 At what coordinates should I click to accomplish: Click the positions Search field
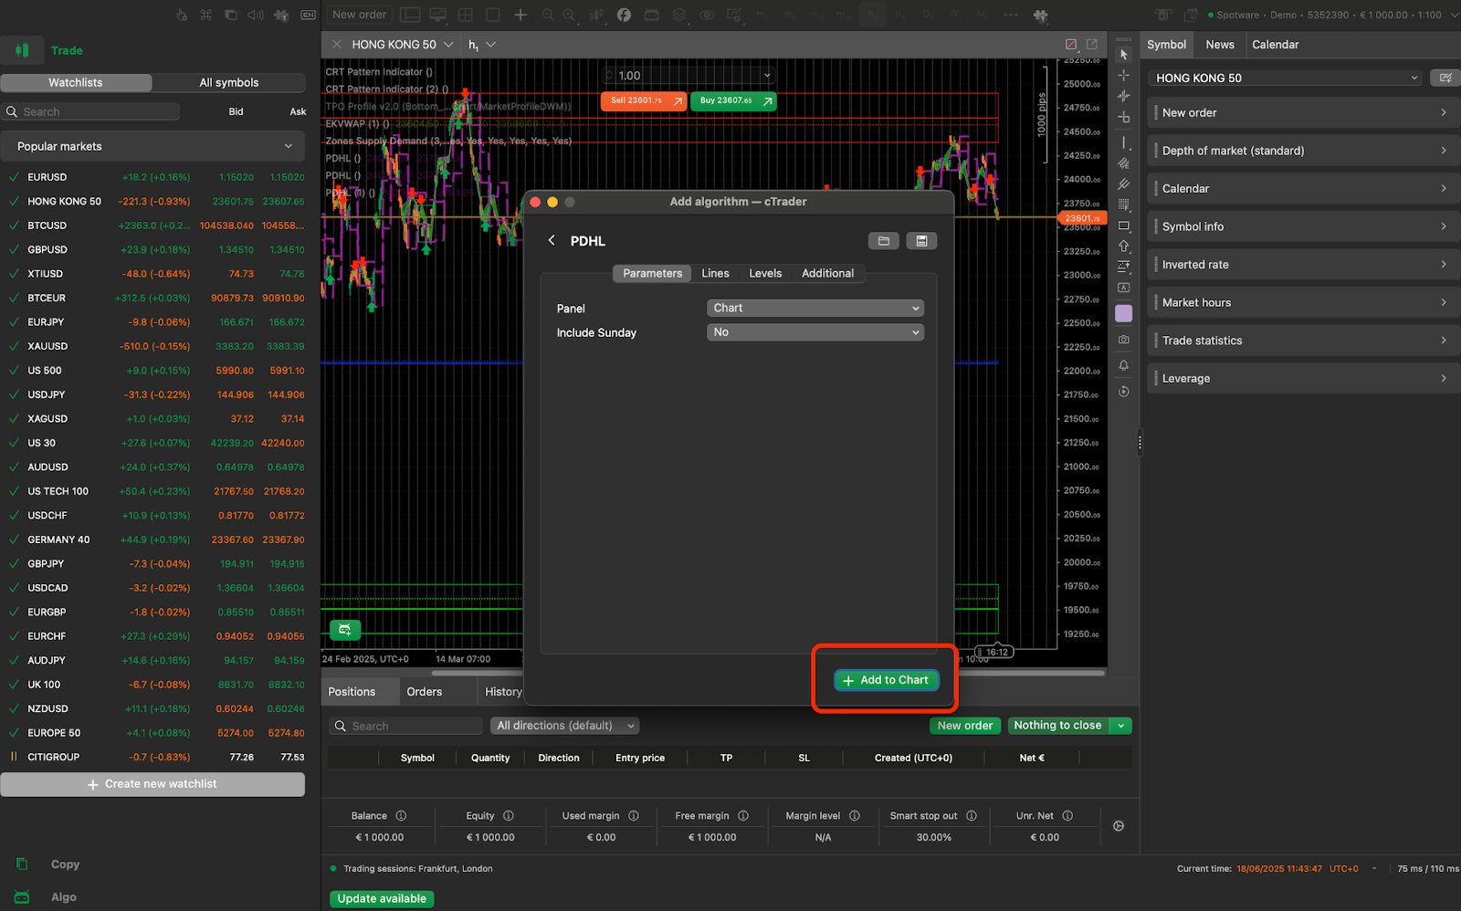405,726
